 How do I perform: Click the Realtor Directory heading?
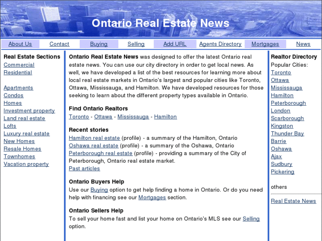point(294,57)
